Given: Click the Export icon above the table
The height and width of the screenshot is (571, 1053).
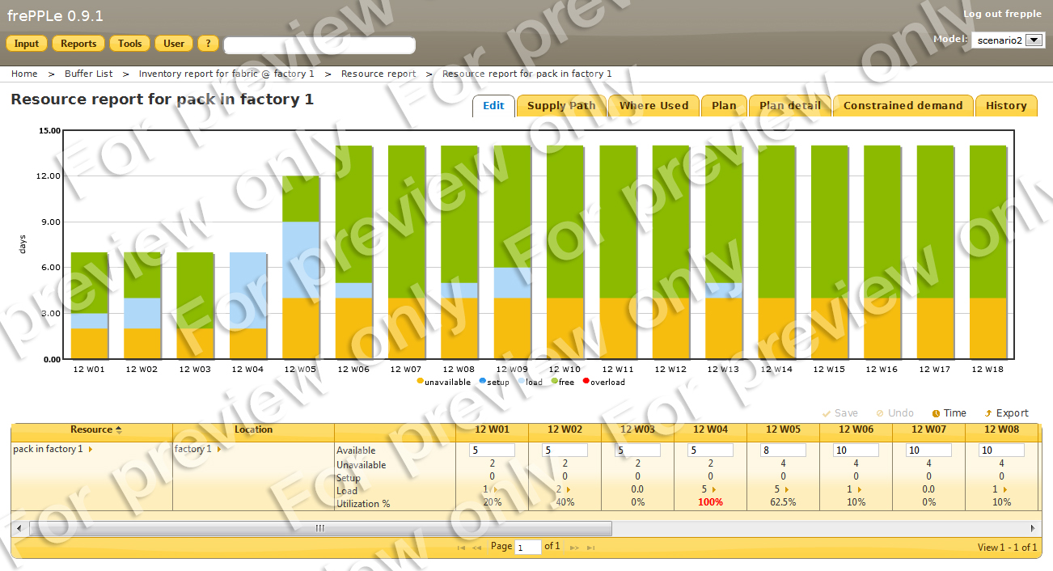Looking at the screenshot, I should click(988, 413).
